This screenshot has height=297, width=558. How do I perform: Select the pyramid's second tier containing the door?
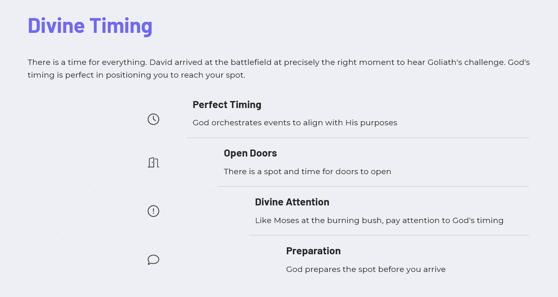tap(153, 161)
